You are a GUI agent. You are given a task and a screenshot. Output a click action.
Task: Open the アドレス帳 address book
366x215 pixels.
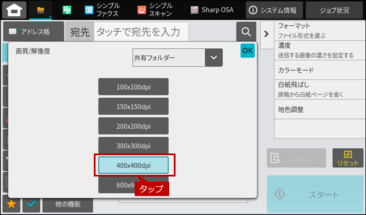click(x=33, y=32)
